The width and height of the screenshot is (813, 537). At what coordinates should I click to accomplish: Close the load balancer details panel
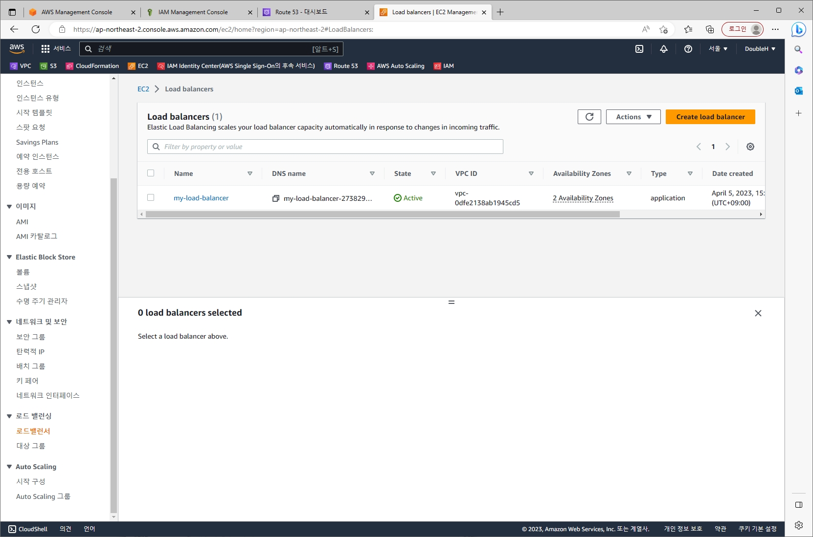coord(758,313)
